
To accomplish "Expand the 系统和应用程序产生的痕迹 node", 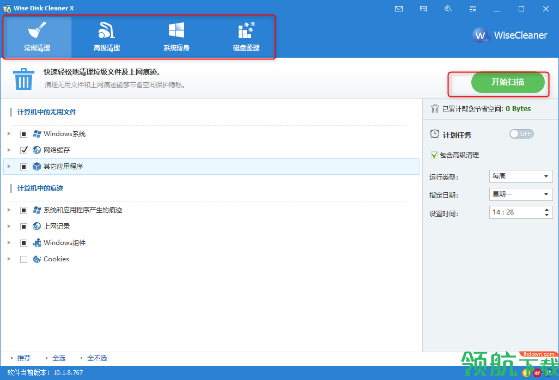I will [9, 210].
